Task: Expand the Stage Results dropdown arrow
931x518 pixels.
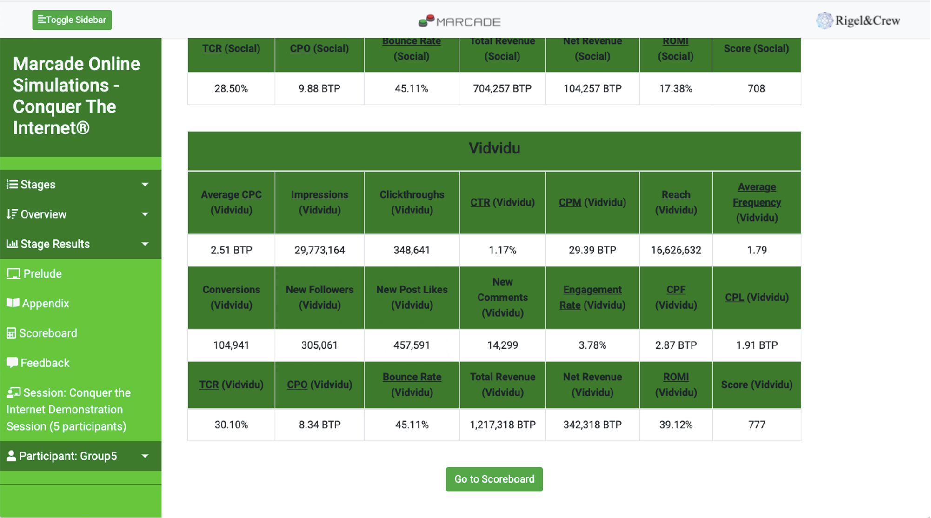Action: [x=145, y=244]
